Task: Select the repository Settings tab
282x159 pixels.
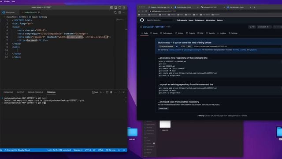Action: [233, 34]
